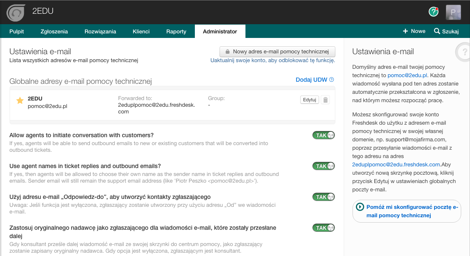The width and height of the screenshot is (470, 256).
Task: Open the help notifications icon in header
Action: (433, 12)
